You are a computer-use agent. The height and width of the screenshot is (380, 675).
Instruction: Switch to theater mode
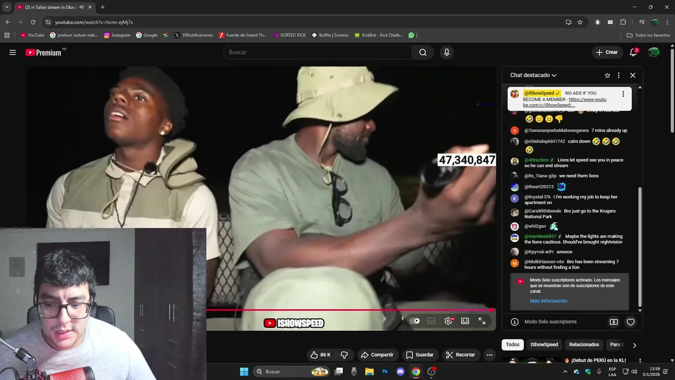click(x=465, y=321)
